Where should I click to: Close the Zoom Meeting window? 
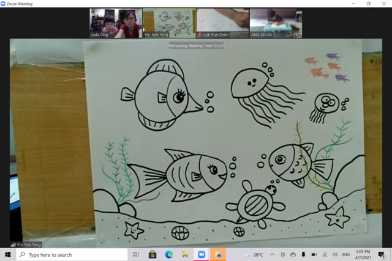384,4
